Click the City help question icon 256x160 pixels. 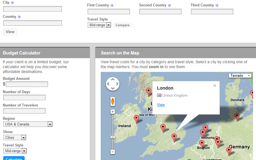click(12, 3)
